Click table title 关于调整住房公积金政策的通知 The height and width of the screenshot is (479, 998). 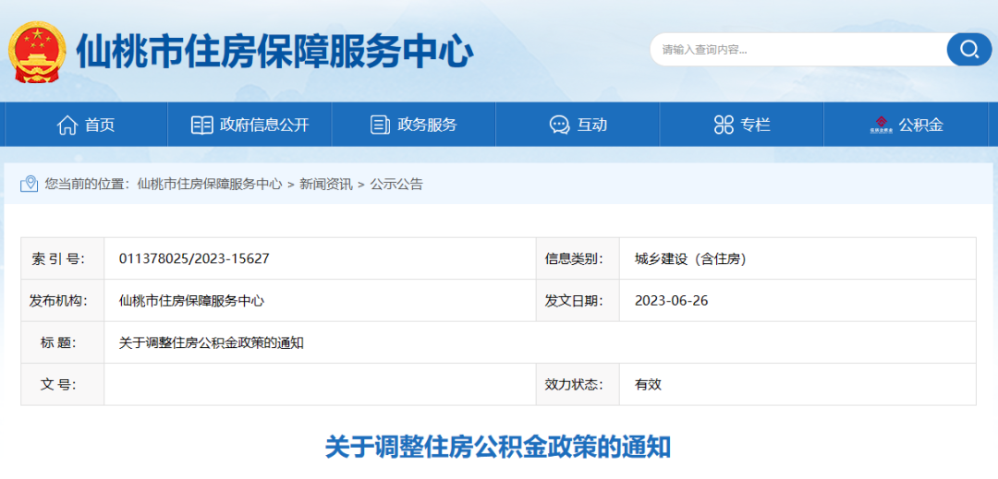(212, 342)
